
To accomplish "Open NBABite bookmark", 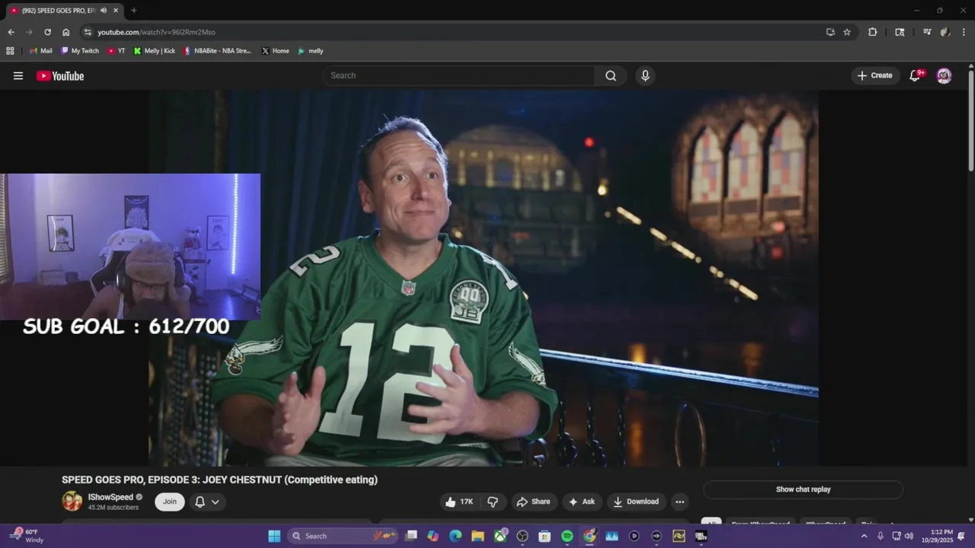I will (217, 51).
